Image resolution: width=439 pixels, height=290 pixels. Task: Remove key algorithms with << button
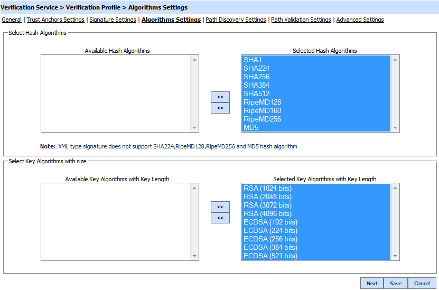[220, 218]
